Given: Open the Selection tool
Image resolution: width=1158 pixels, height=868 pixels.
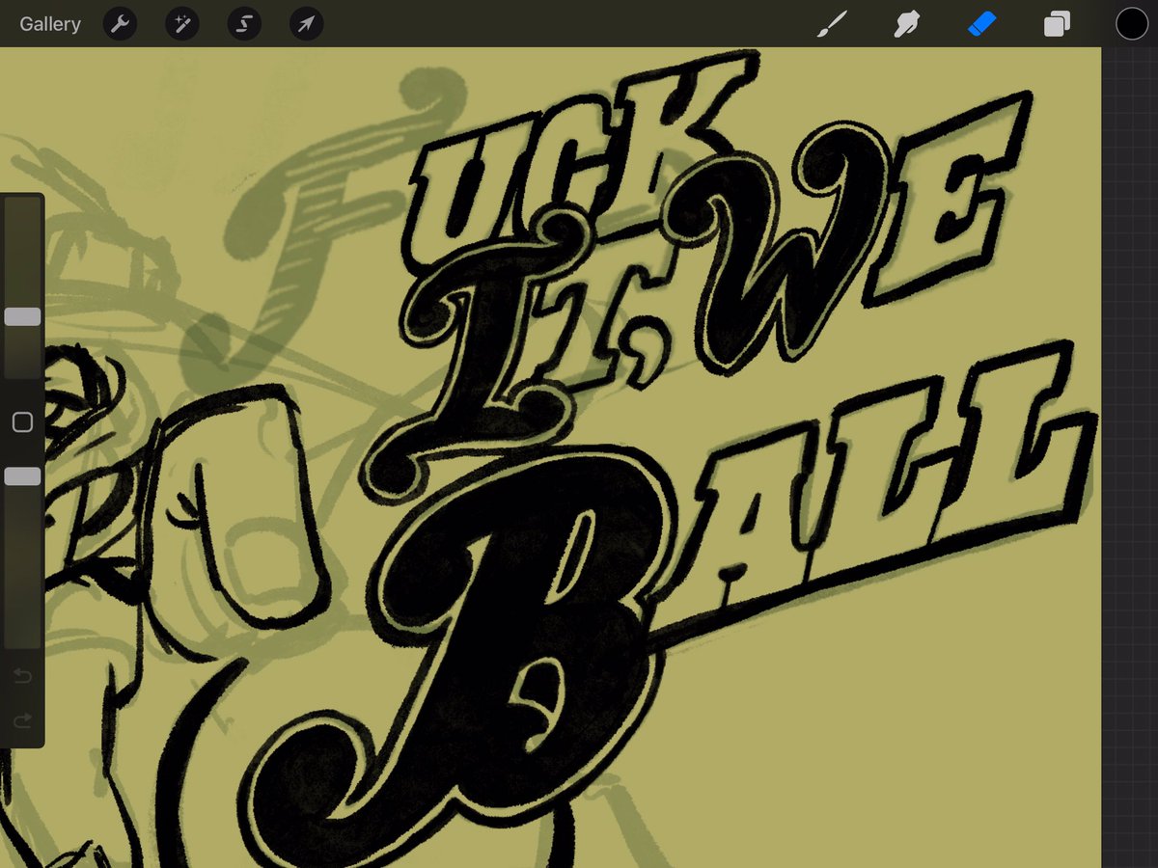Looking at the screenshot, I should pyautogui.click(x=244, y=24).
